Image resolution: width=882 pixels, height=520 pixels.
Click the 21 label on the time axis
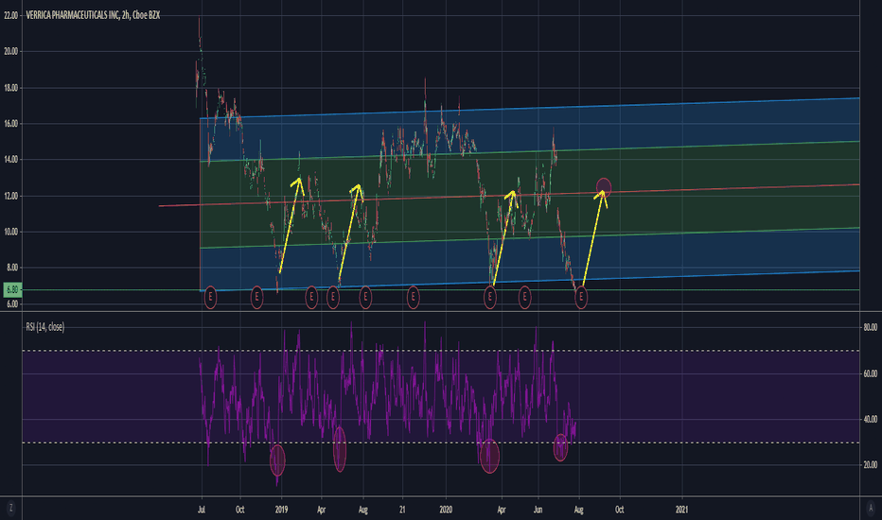tap(402, 510)
